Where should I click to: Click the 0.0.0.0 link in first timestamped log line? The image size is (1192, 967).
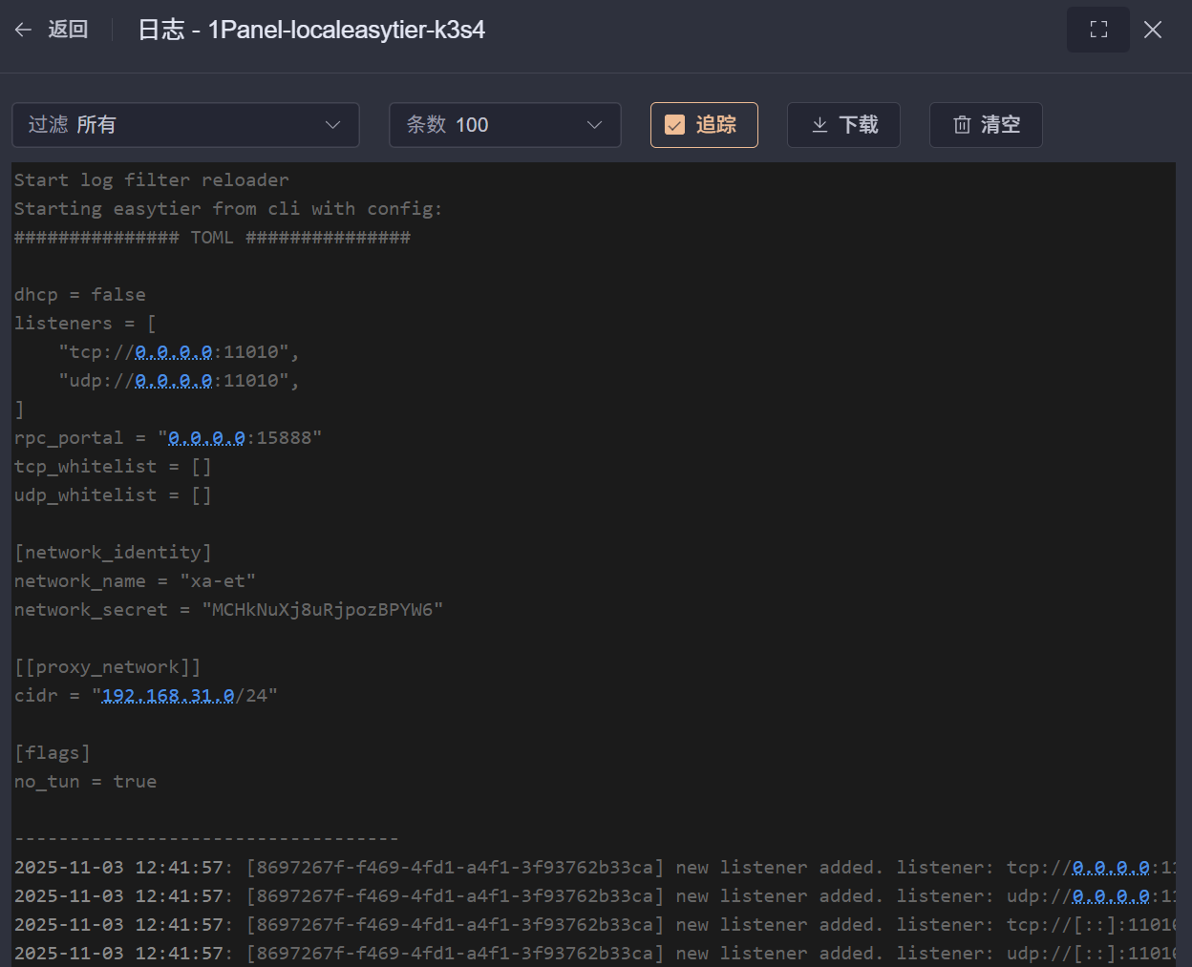1111,868
